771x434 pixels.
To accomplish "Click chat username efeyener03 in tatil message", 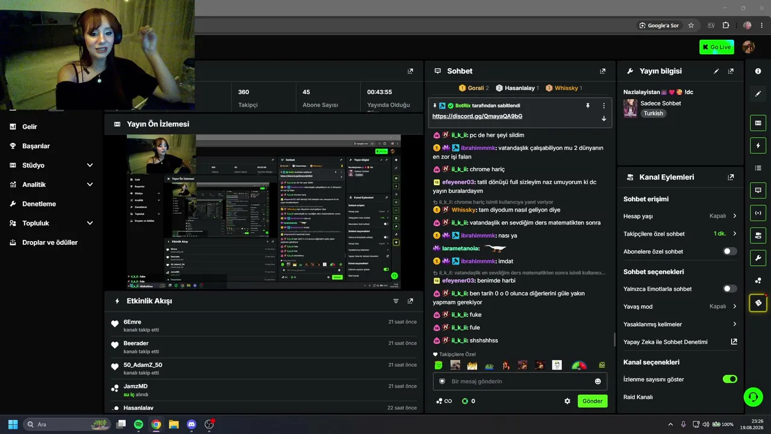I will click(459, 182).
